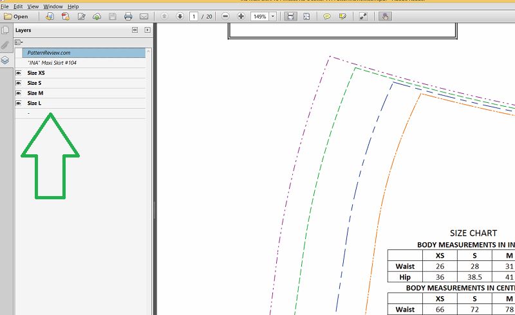Screen dimensions: 515x315
Task: Click the Email envelope icon
Action: 144,17
